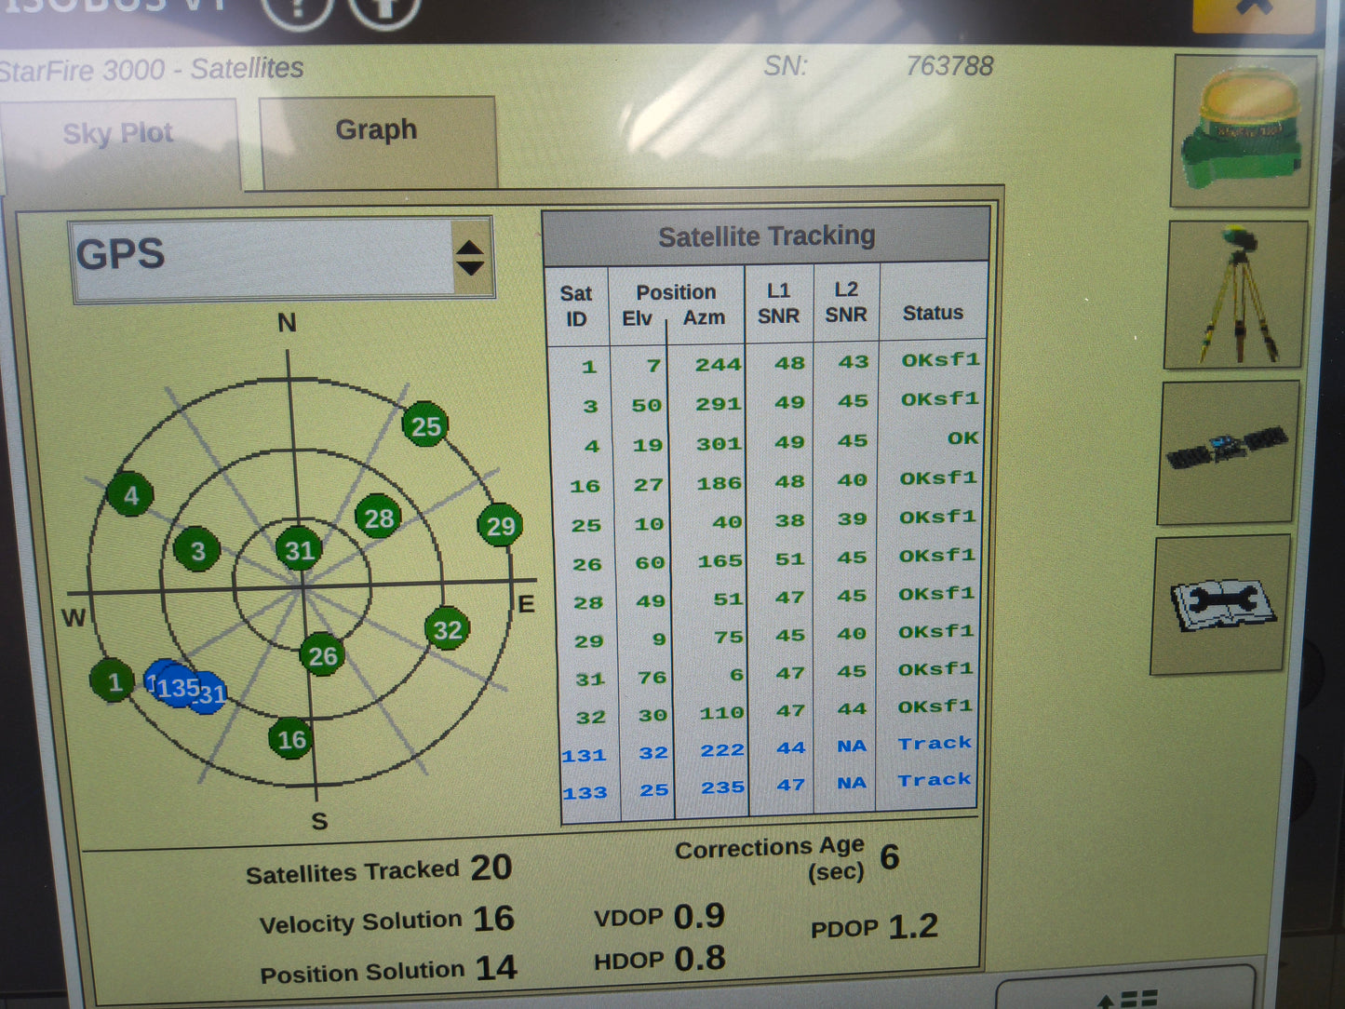Select blue satellite marker 135
Viewport: 1345px width, 1009px height.
click(177, 687)
